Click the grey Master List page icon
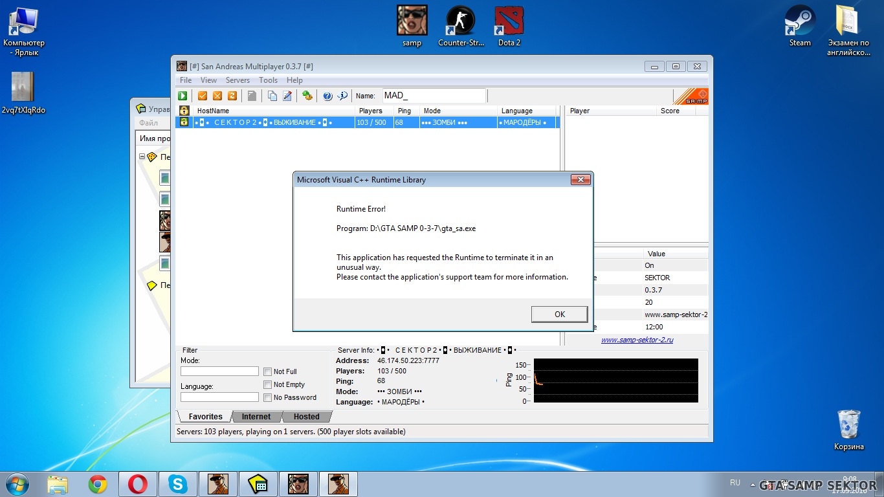Screen dimensions: 884x497 (x=252, y=96)
